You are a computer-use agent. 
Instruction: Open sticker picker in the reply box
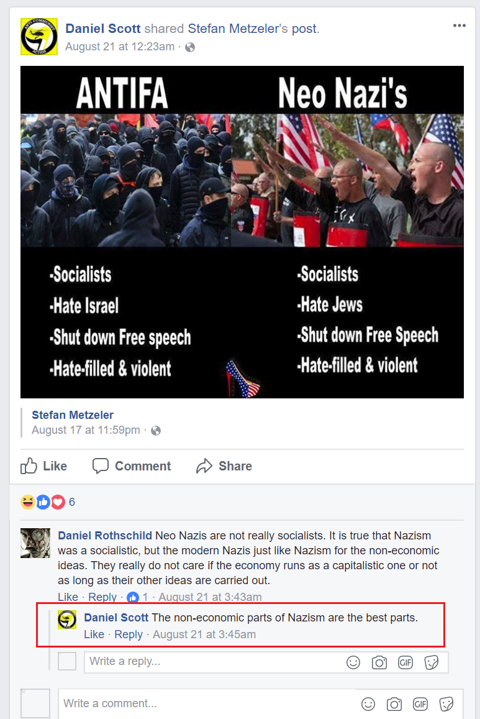[x=432, y=662]
